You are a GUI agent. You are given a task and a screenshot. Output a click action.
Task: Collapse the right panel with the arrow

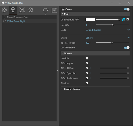pyautogui.click(x=58, y=71)
